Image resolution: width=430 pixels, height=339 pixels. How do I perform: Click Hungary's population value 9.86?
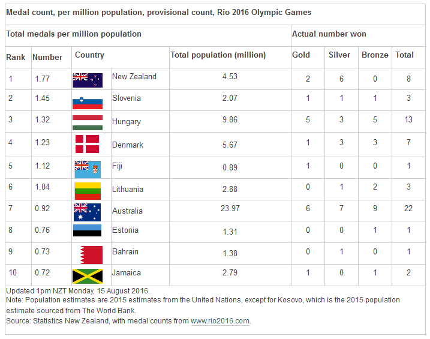(x=230, y=119)
